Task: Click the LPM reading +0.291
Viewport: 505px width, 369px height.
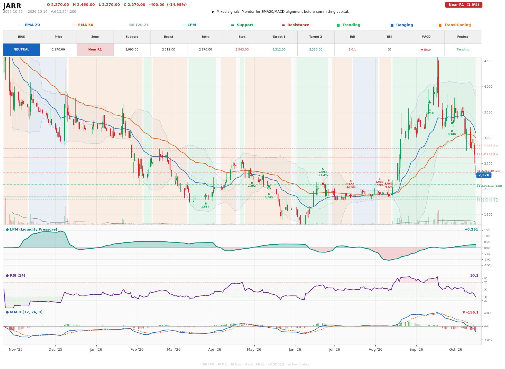Action: (x=471, y=229)
